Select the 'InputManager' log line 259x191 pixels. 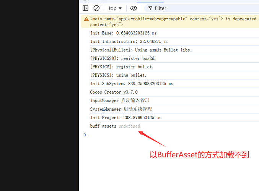click(120, 100)
